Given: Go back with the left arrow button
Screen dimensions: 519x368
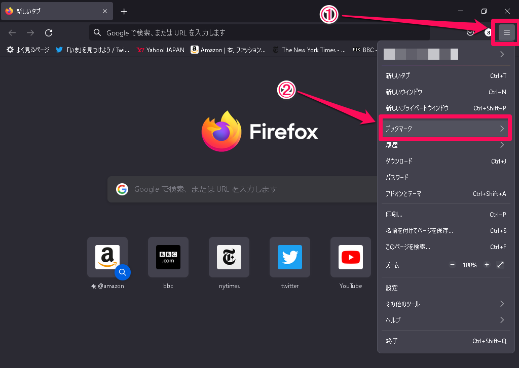Looking at the screenshot, I should (12, 33).
